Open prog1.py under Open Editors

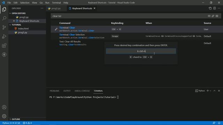click(x=24, y=17)
